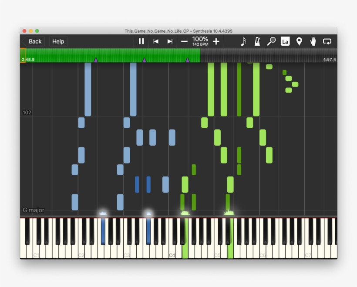Select the hand pan tool icon
Image resolution: width=357 pixels, height=287 pixels.
pos(313,42)
